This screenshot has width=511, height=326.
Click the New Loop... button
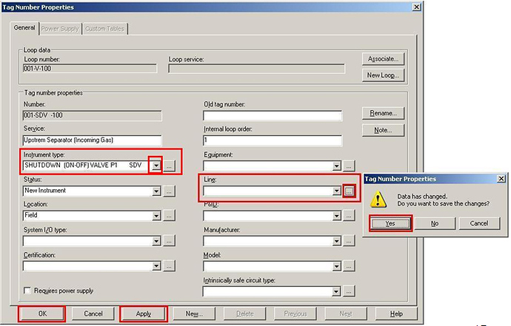pyautogui.click(x=383, y=75)
